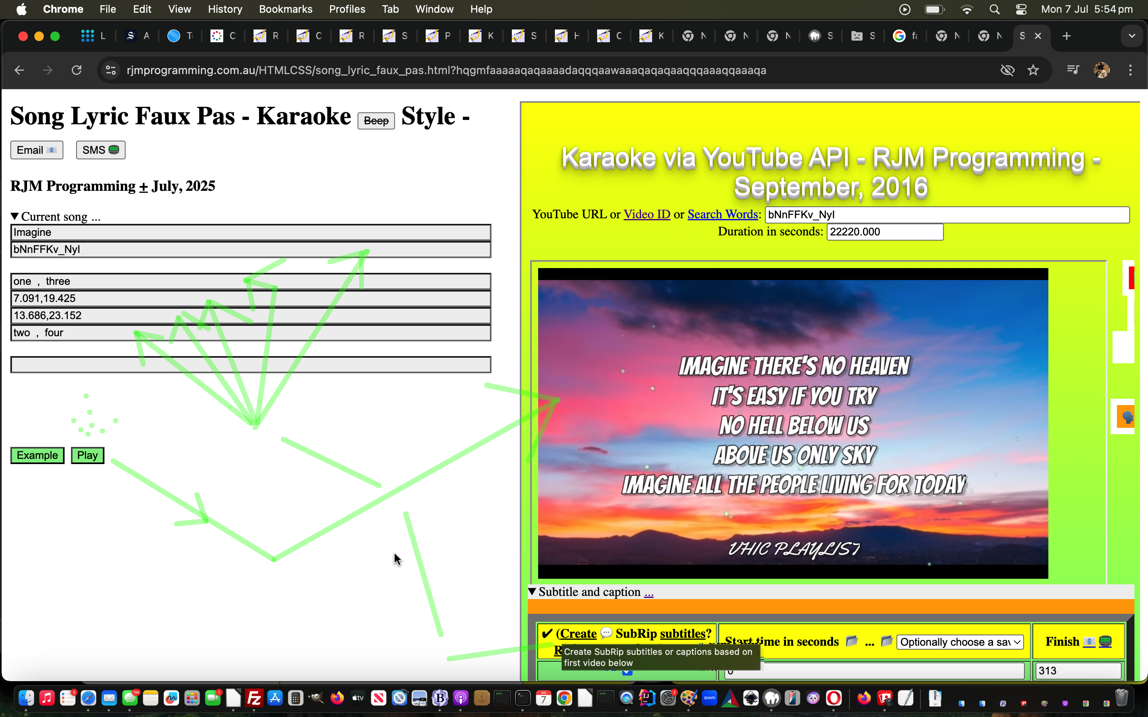Click the 13.686,23.152 timing field

pos(250,316)
